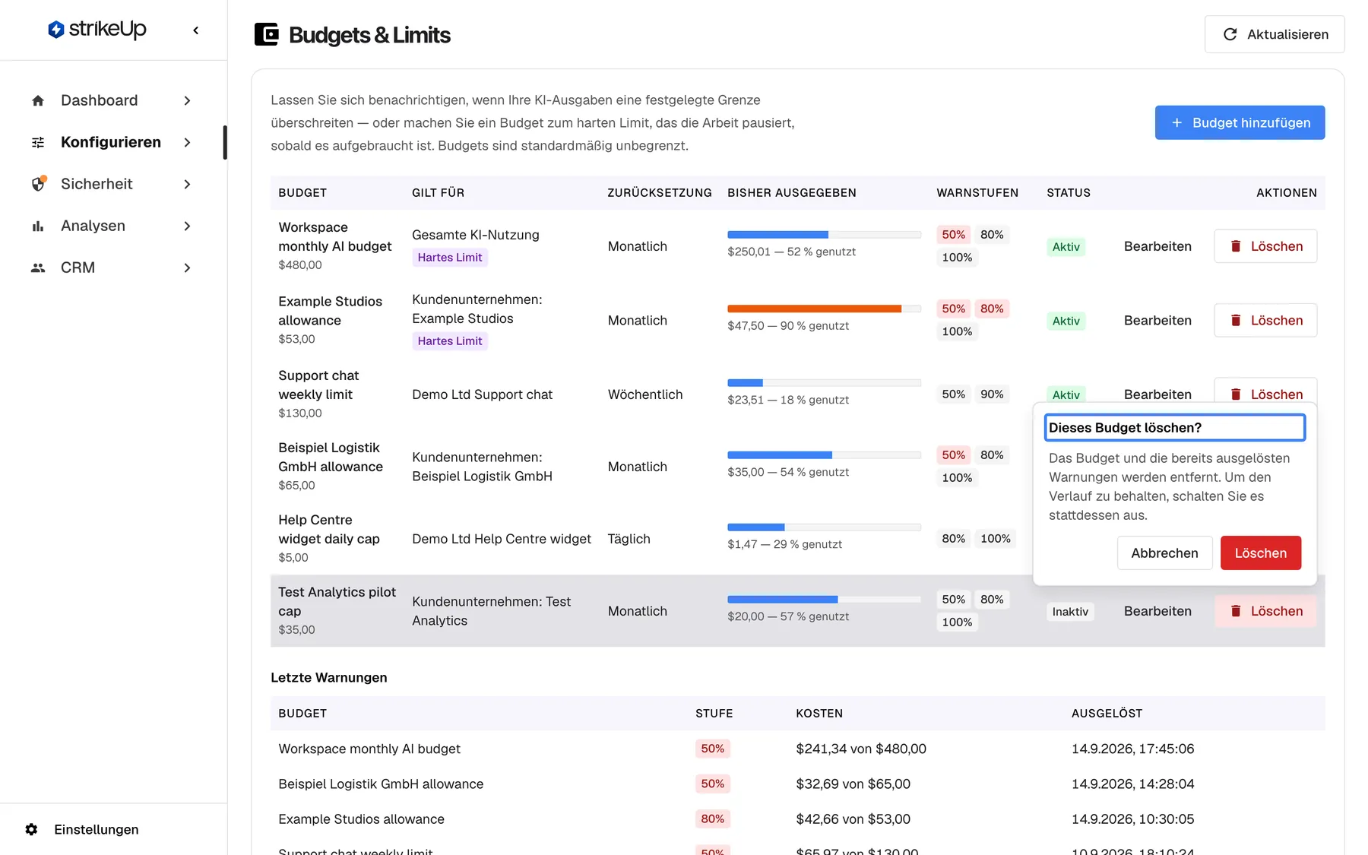Click trash icon for Test Analytics pilot cap

click(x=1236, y=611)
